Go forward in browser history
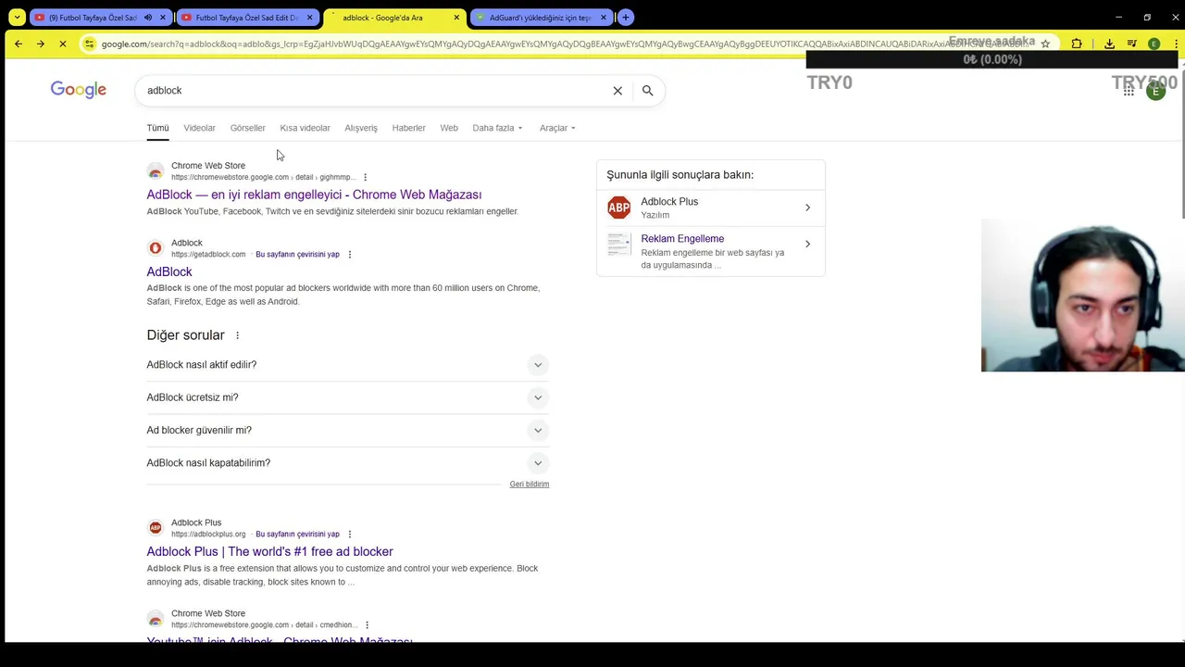The image size is (1185, 667). tap(41, 44)
